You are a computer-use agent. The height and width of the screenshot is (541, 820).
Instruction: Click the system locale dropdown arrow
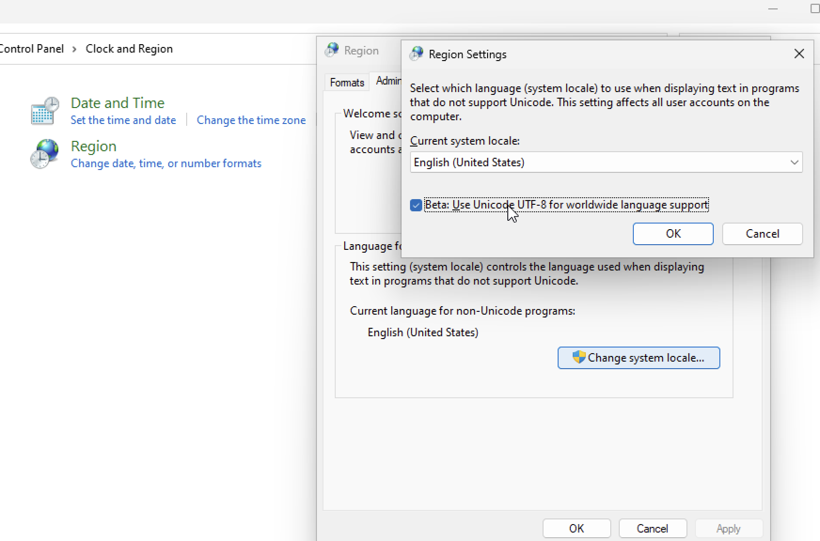pyautogui.click(x=795, y=162)
